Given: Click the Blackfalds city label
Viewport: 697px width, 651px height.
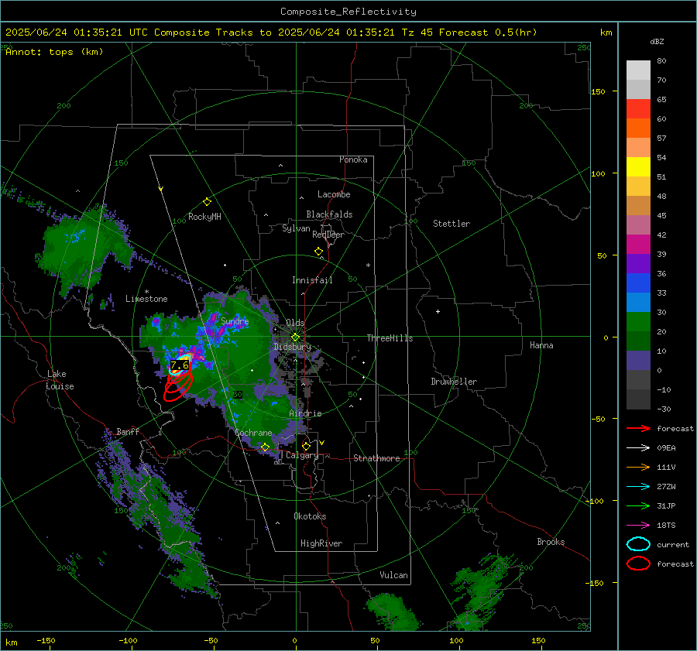Looking at the screenshot, I should [329, 214].
